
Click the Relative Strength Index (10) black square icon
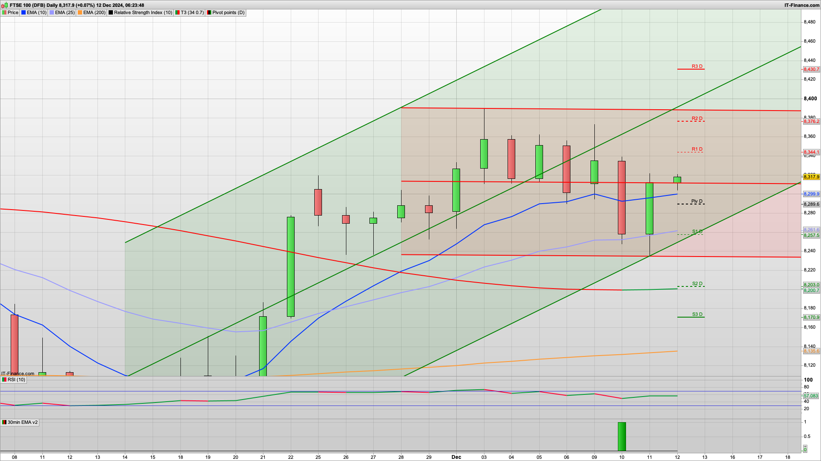coord(110,12)
